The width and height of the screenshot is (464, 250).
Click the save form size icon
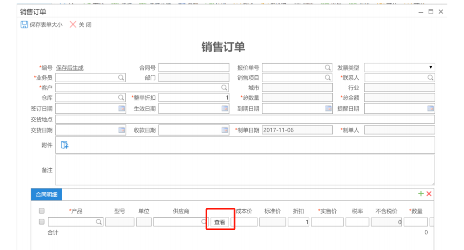point(24,24)
